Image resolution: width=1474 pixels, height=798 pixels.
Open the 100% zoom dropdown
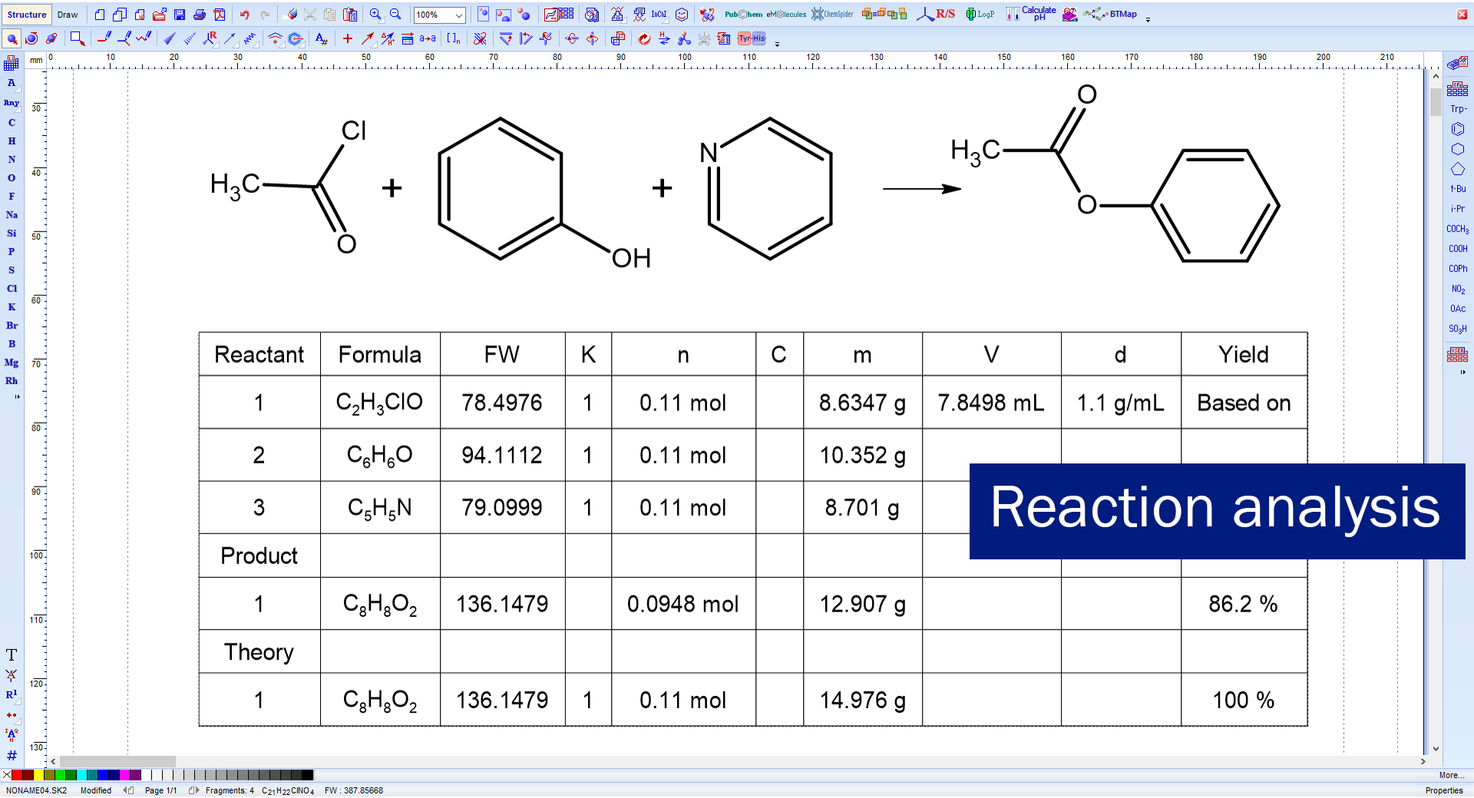coord(459,15)
